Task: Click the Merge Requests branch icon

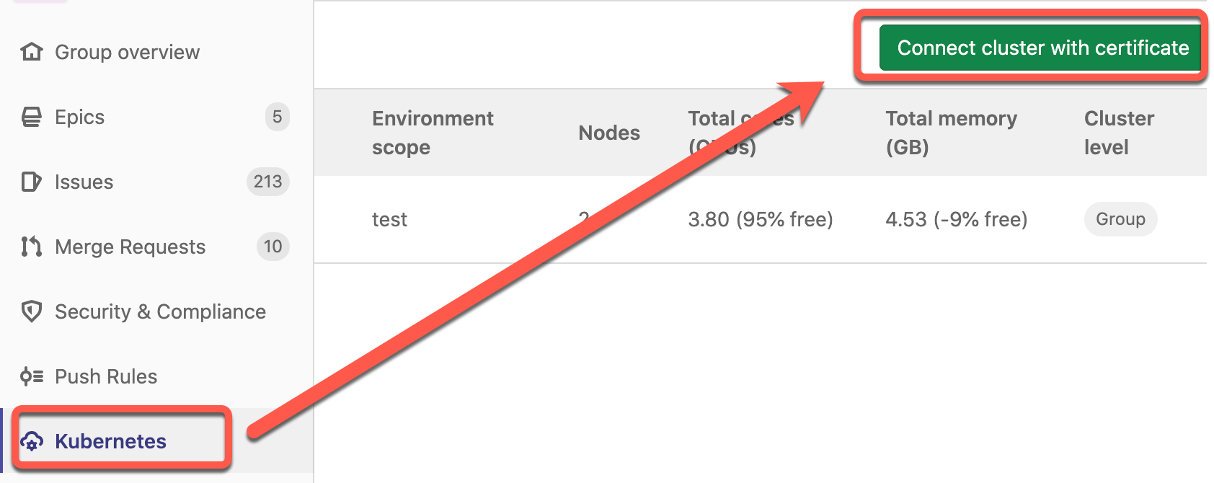Action: pyautogui.click(x=32, y=247)
